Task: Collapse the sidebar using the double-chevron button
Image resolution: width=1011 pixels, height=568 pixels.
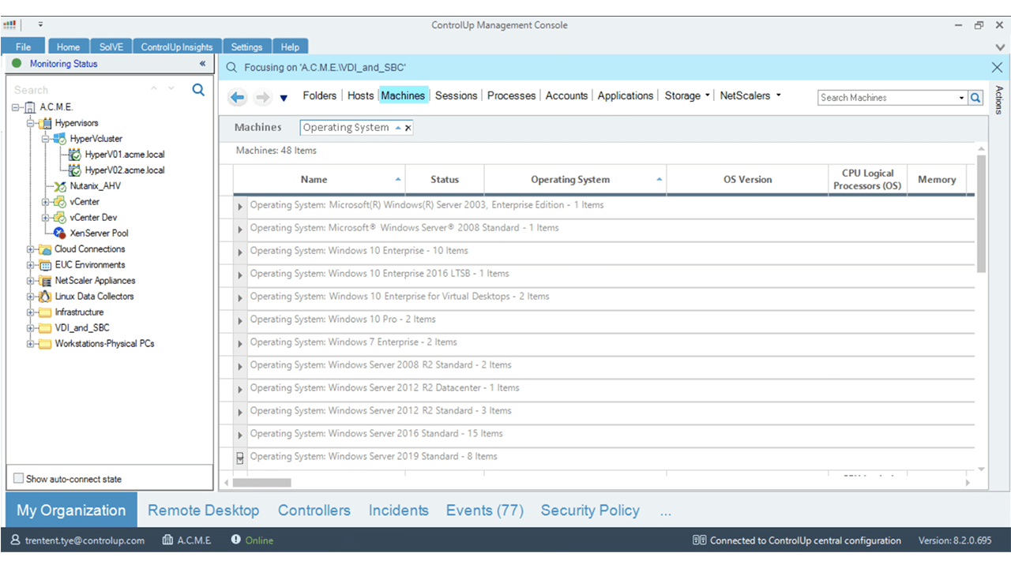Action: pyautogui.click(x=202, y=63)
